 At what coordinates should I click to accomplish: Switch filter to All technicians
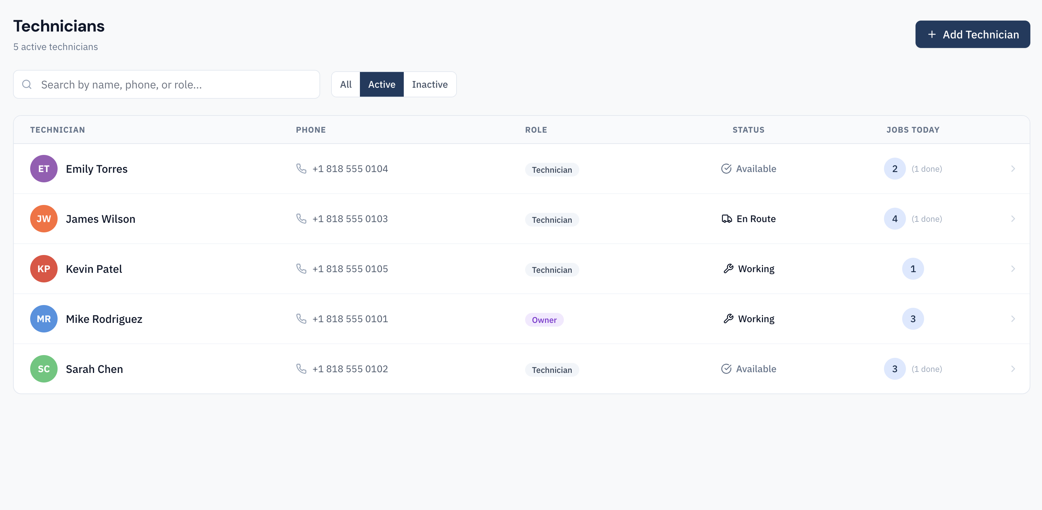click(x=346, y=85)
